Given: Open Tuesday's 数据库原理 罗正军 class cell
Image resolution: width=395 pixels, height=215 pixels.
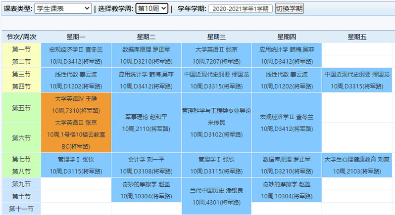Looking at the screenshot, I should click(x=147, y=55).
